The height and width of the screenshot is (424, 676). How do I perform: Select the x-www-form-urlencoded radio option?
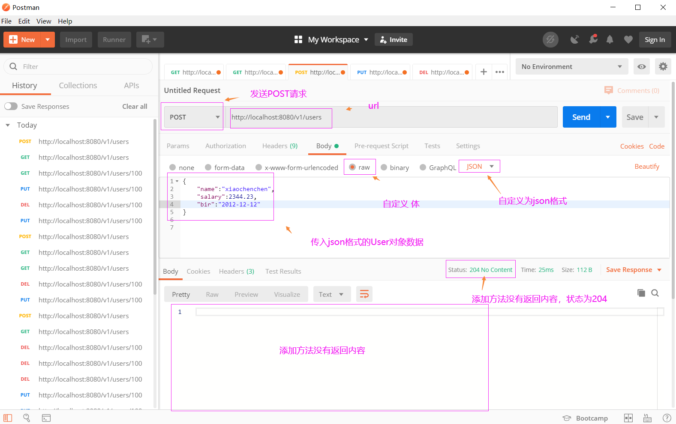click(x=258, y=167)
